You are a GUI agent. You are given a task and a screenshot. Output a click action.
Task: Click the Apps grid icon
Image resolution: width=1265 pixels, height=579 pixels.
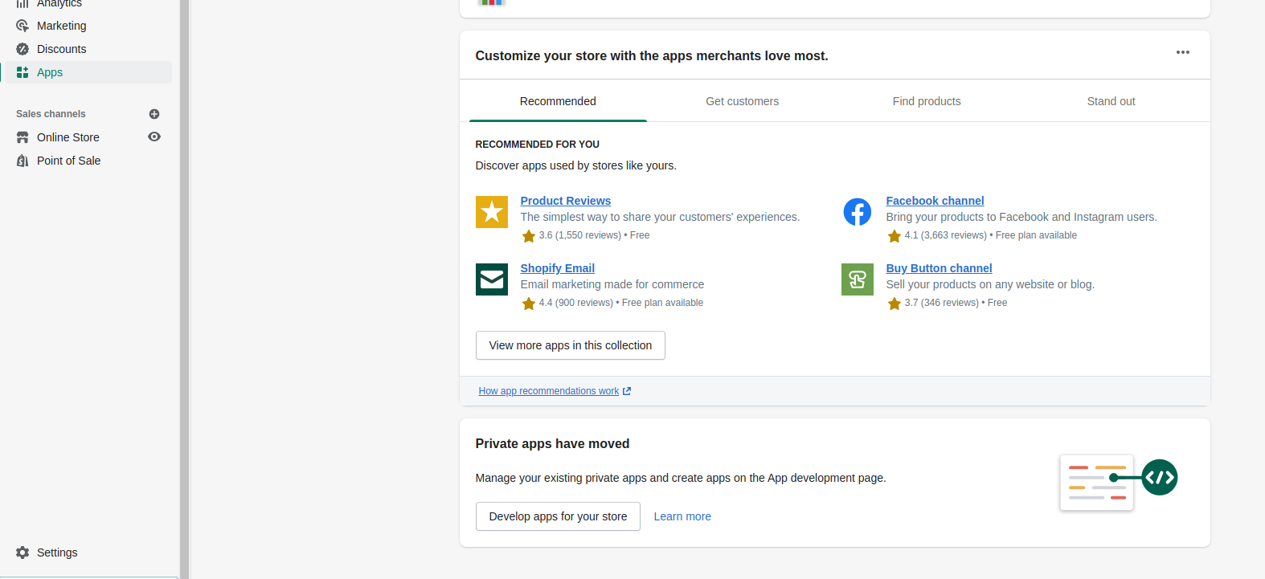tap(23, 72)
